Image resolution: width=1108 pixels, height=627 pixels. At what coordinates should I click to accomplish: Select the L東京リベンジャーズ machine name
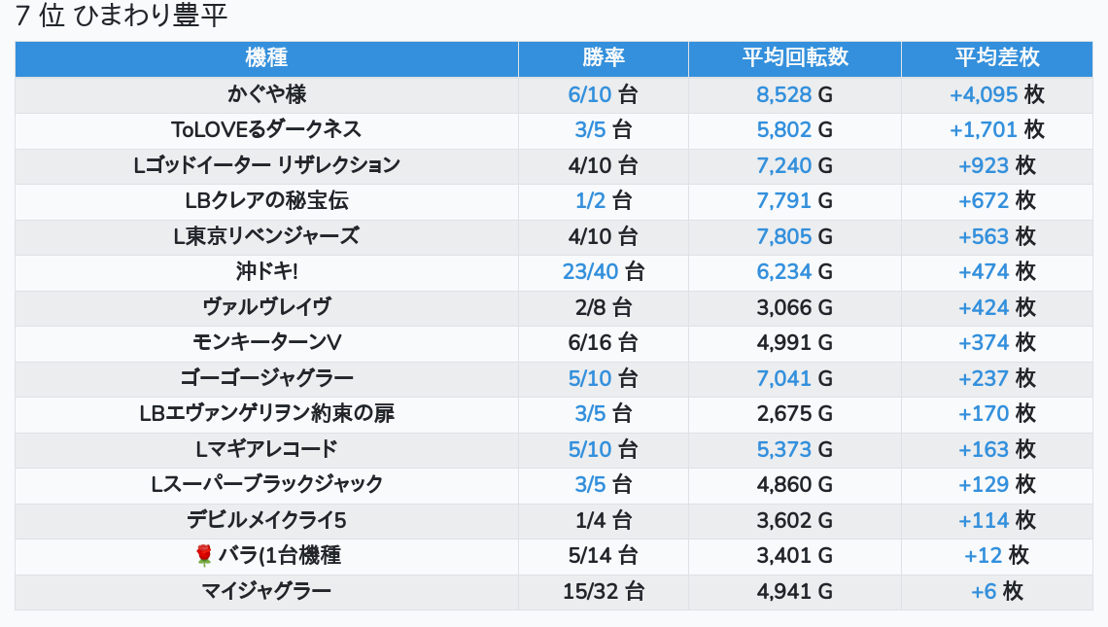tap(266, 236)
